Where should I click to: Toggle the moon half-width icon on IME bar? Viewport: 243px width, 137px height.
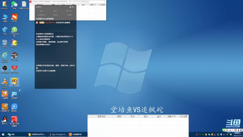pos(230,130)
